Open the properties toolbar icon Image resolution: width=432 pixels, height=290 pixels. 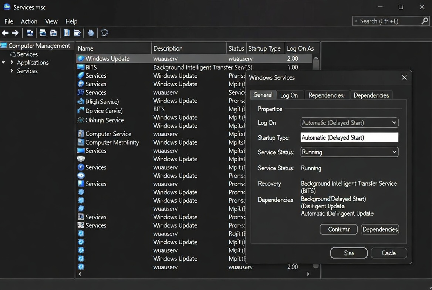(x=67, y=33)
